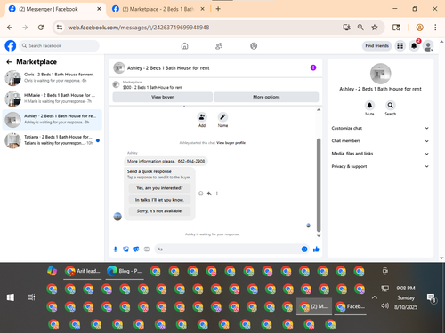This screenshot has width=445, height=333.
Task: React to quick response message emoji icon
Action: [x=201, y=194]
